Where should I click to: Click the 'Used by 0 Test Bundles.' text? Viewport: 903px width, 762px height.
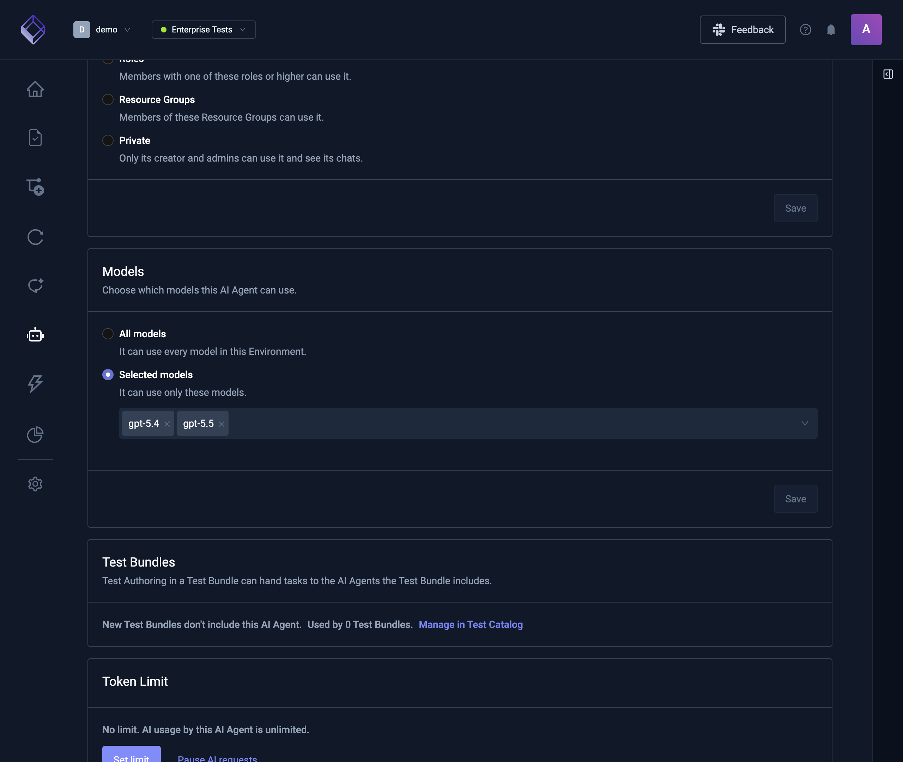pyautogui.click(x=360, y=625)
